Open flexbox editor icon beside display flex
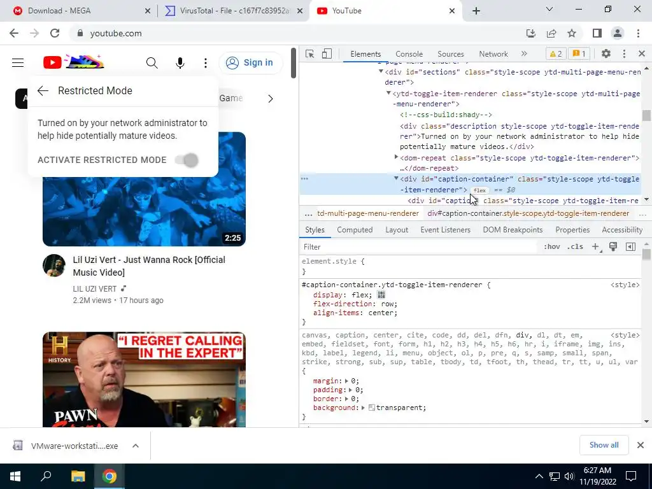This screenshot has width=652, height=489. point(381,295)
